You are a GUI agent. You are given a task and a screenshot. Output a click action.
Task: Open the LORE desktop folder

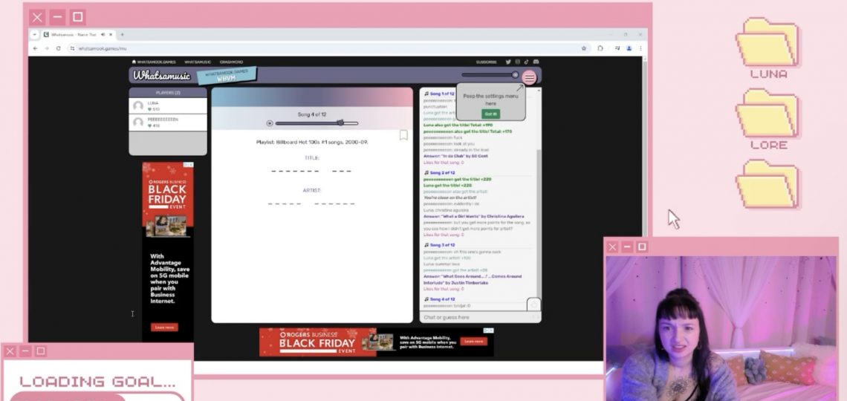(768, 117)
